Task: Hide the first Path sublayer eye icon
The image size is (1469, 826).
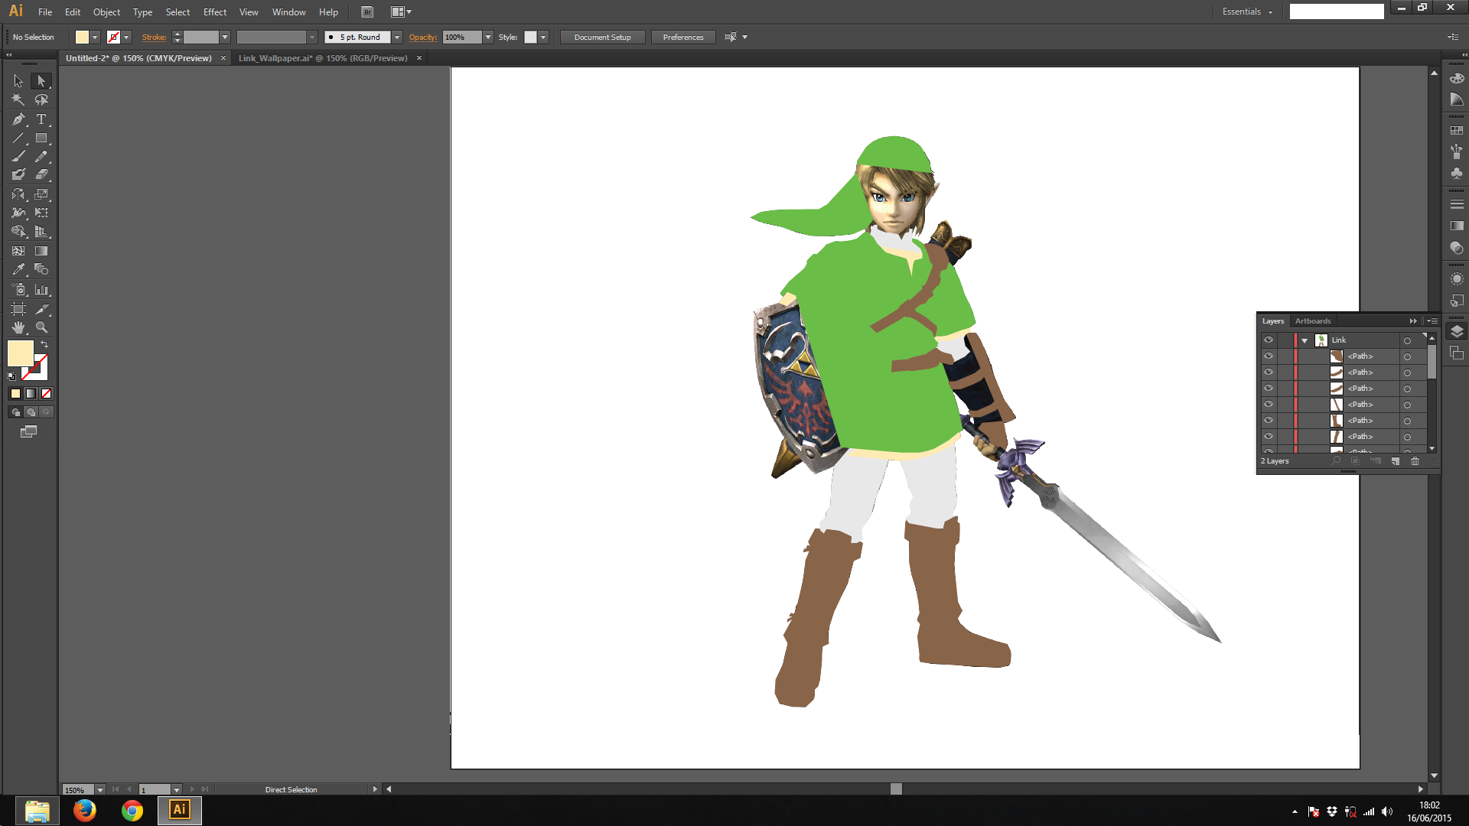Action: pyautogui.click(x=1269, y=356)
